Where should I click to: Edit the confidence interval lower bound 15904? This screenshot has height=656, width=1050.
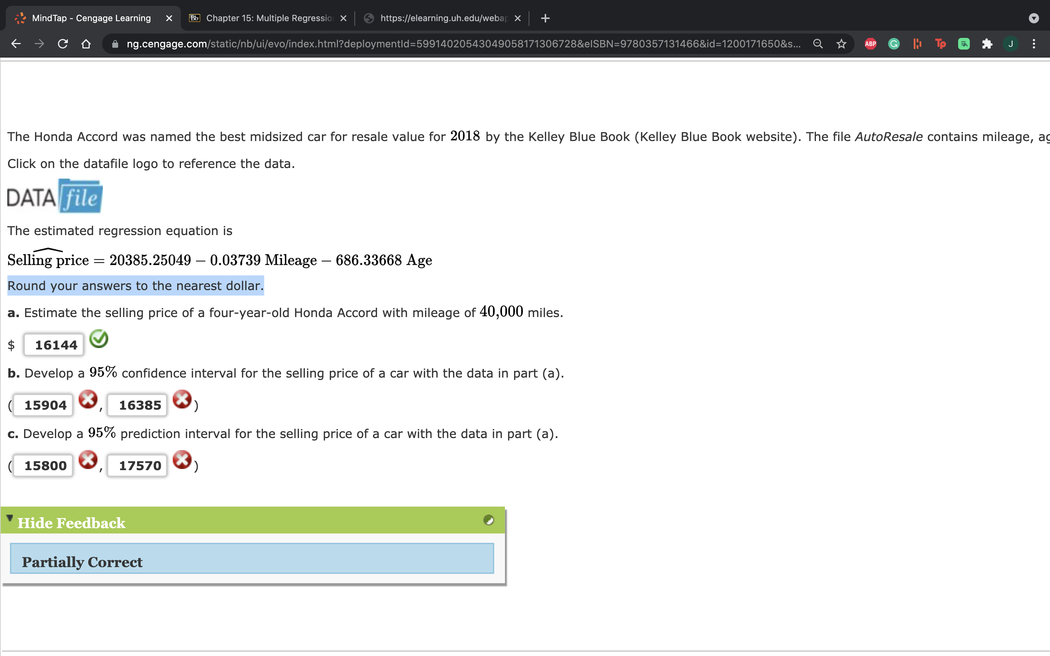coord(44,405)
